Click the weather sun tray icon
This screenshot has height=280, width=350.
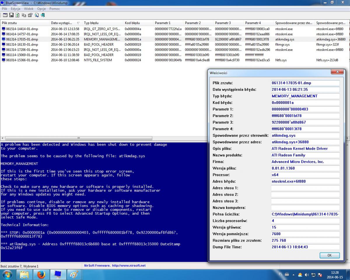(300, 275)
